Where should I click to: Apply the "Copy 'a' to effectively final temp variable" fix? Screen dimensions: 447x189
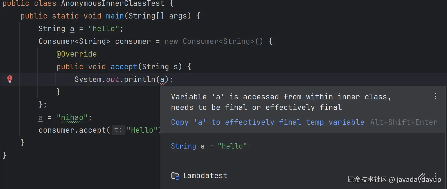tap(267, 122)
